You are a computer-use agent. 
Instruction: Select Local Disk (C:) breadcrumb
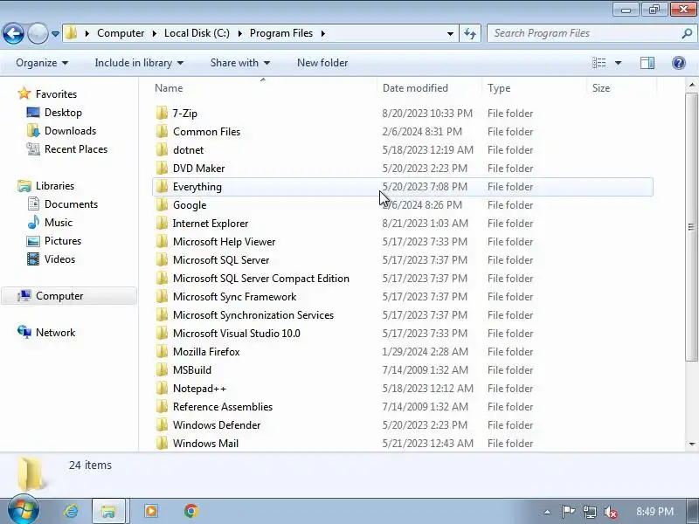click(x=197, y=33)
